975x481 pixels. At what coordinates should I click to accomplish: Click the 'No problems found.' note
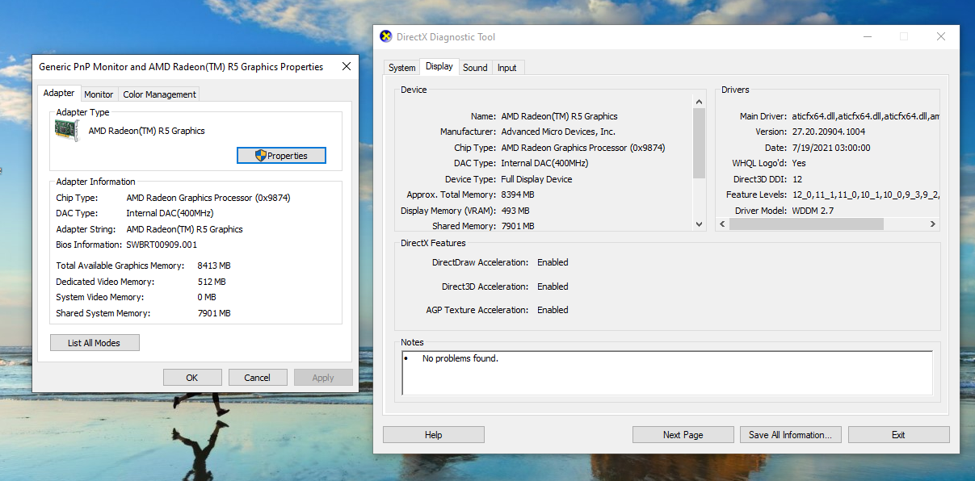click(460, 358)
